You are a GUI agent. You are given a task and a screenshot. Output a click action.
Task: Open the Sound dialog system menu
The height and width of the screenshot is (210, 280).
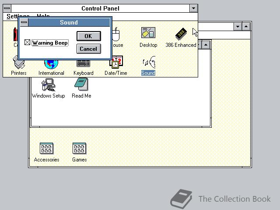(x=24, y=22)
